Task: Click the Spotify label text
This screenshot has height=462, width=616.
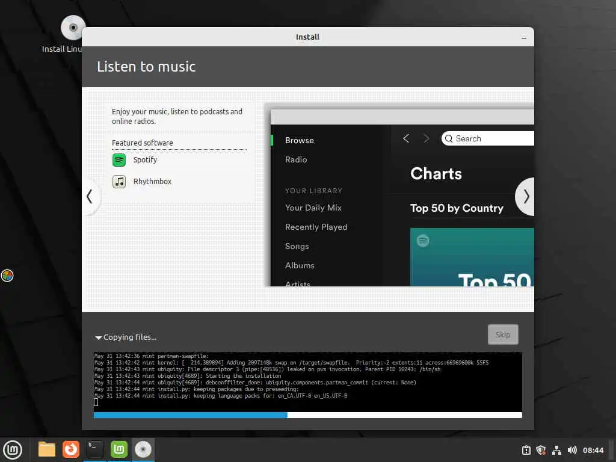Action: point(145,160)
